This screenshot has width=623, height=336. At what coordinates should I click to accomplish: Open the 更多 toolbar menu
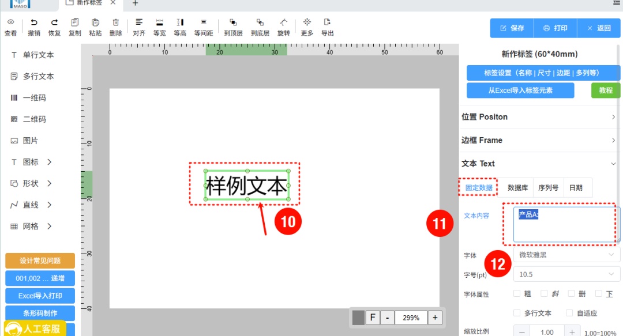coord(307,22)
